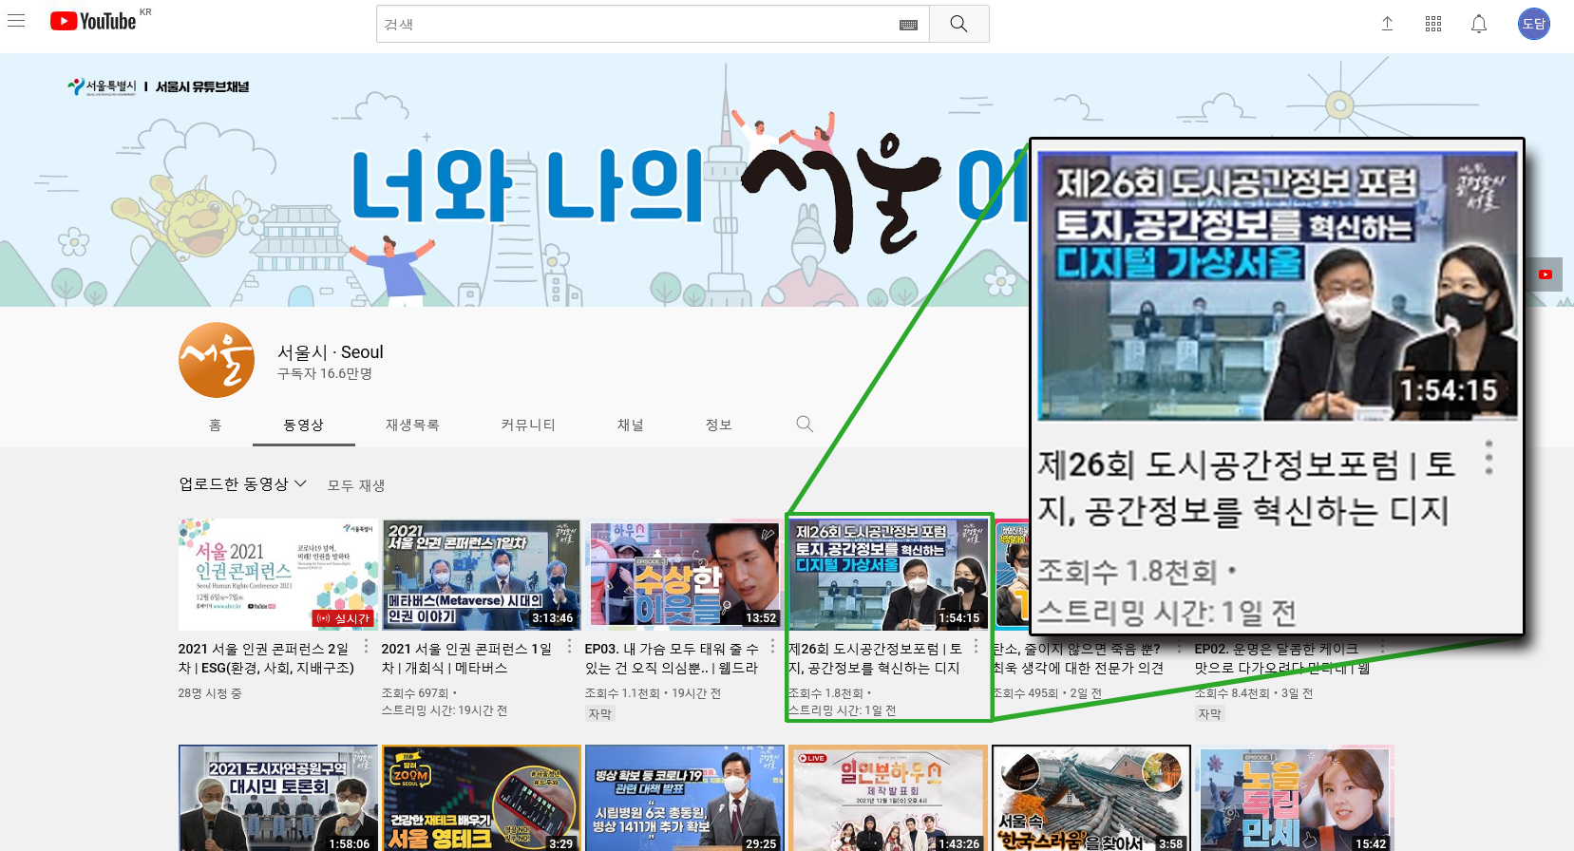Click the 서울시 유튜브채널 banner logo
Viewport: 1574px width, 851px height.
[x=158, y=86]
